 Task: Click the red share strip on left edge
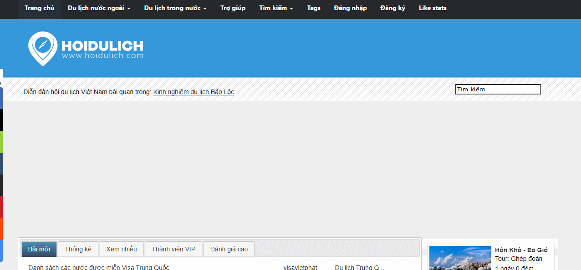(x=1, y=207)
